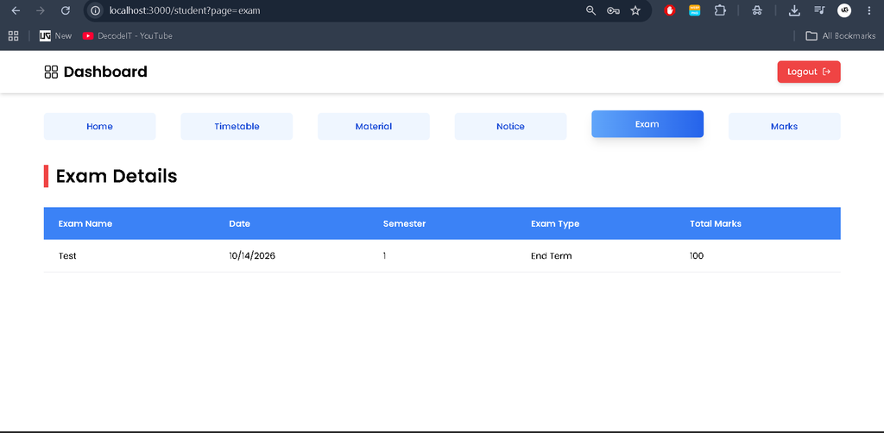Click the colorful extension icon beside blocker
Viewport: 884px width, 433px height.
(x=695, y=10)
